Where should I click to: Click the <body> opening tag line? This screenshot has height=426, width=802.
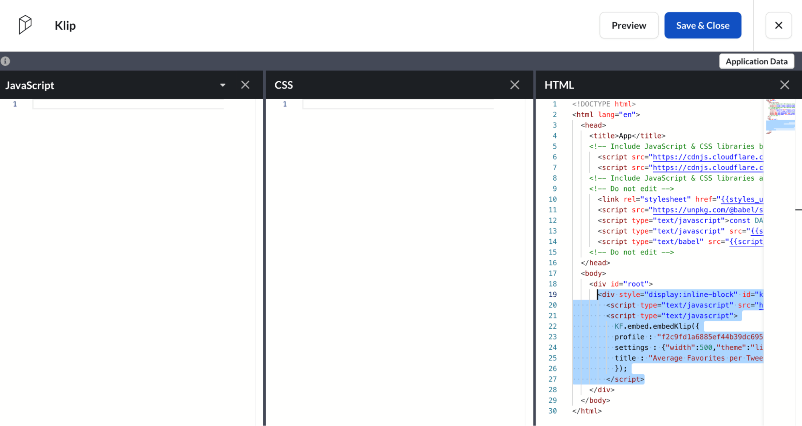tap(593, 273)
